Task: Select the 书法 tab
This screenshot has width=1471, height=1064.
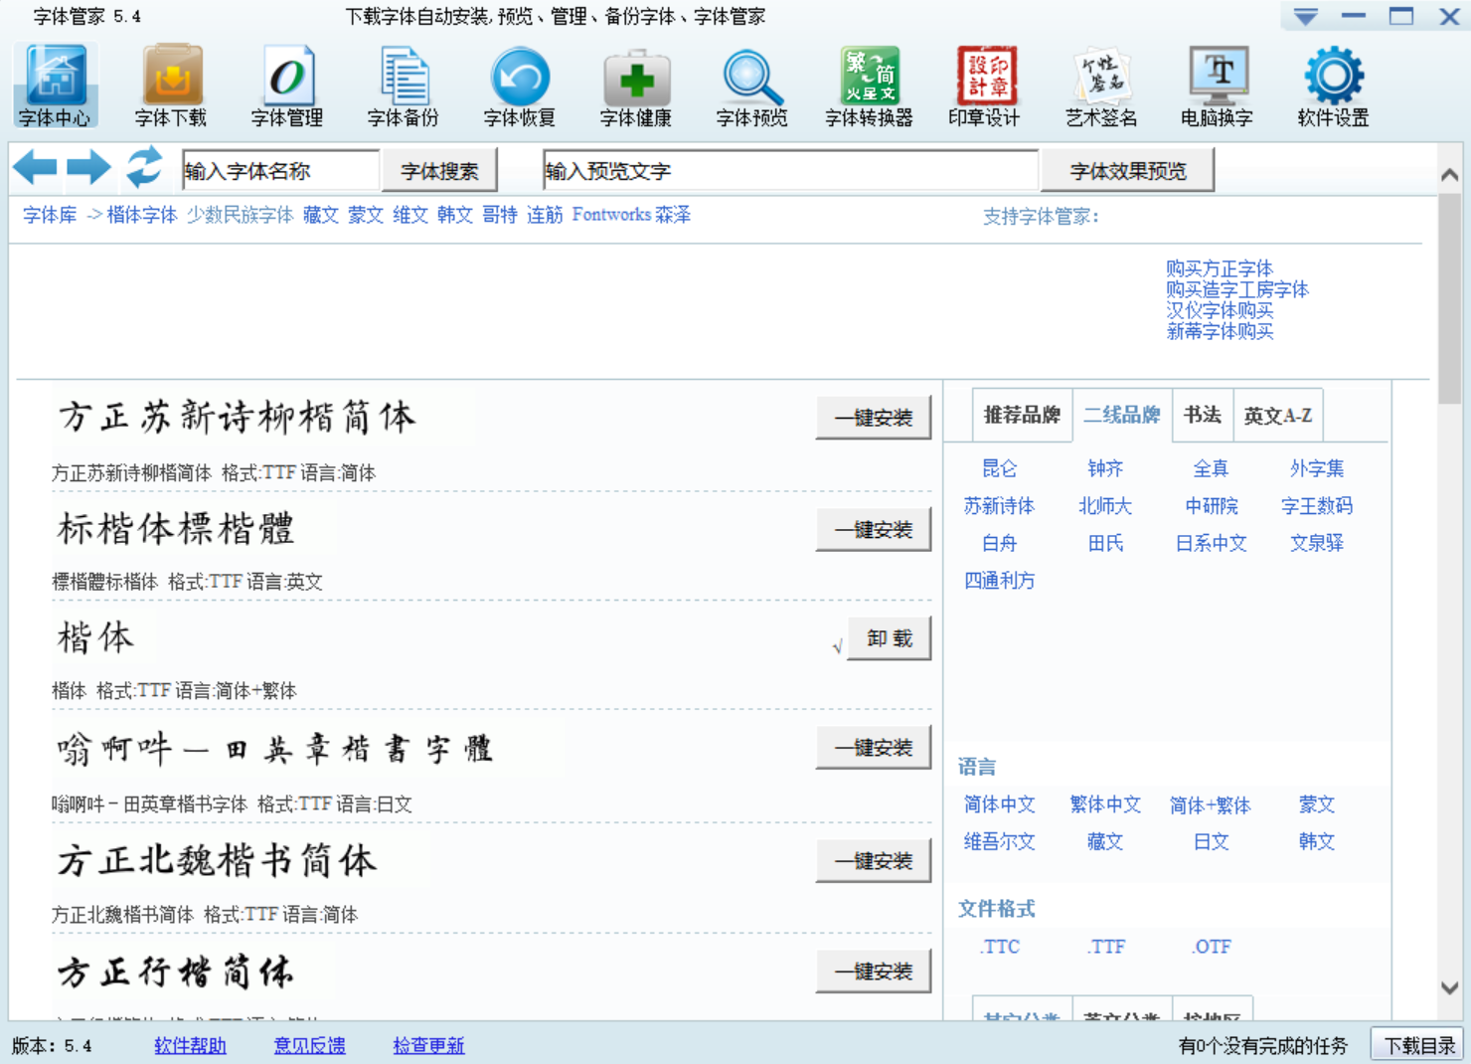Action: [1202, 415]
